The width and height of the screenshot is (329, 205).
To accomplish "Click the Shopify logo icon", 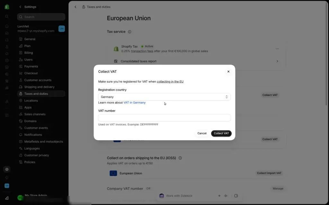I will pyautogui.click(x=7, y=7).
